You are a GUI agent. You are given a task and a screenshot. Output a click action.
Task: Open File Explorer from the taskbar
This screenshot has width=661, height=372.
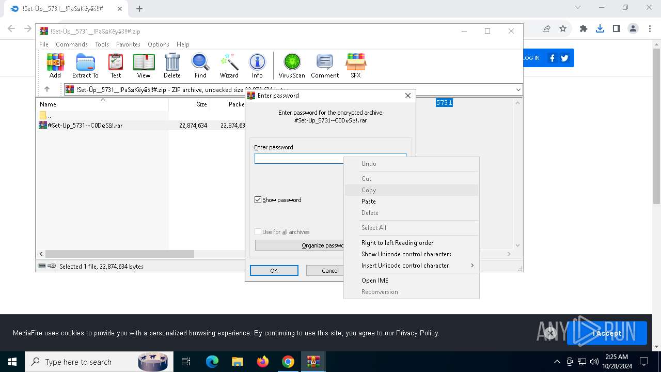tap(238, 362)
